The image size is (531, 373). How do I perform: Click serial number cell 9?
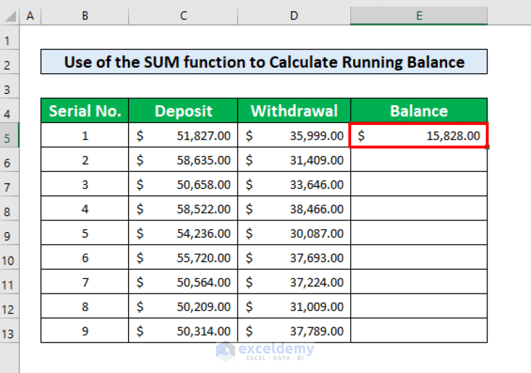84,331
